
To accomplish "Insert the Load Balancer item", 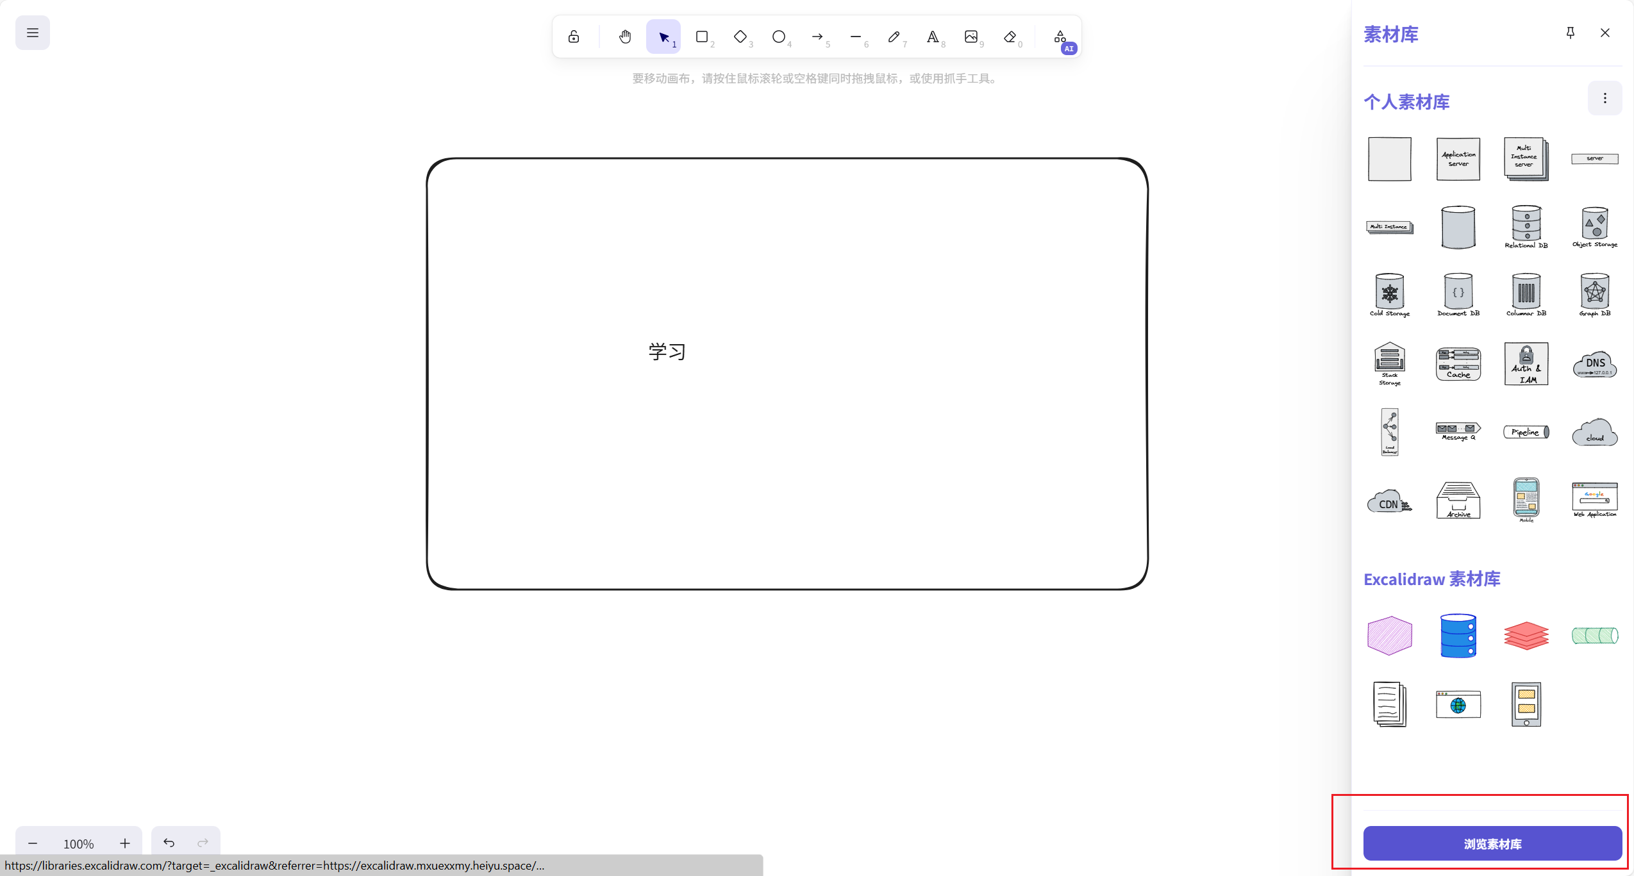I will click(x=1390, y=432).
